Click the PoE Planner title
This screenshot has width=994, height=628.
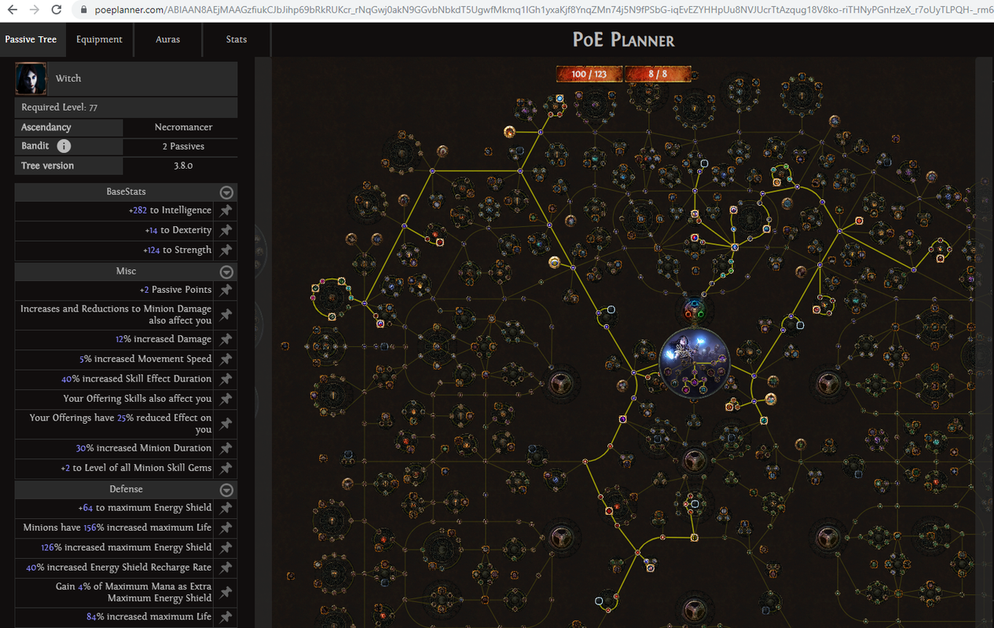pyautogui.click(x=624, y=40)
